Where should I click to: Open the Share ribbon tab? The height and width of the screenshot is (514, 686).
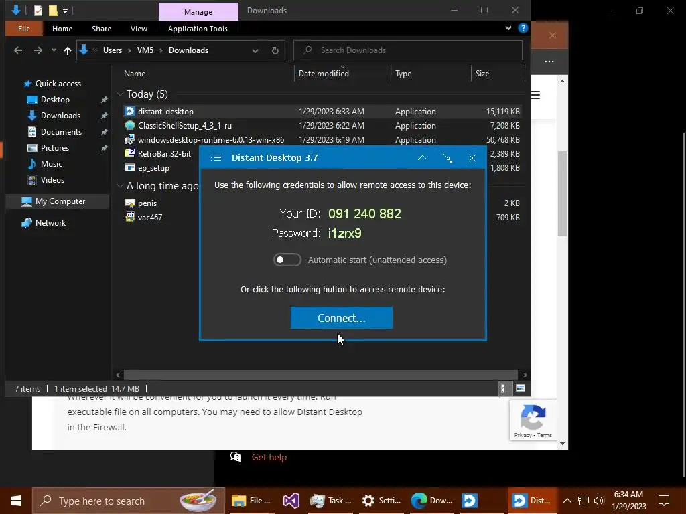point(101,29)
